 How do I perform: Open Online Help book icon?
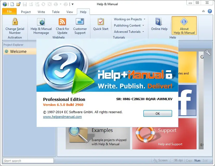(159, 22)
